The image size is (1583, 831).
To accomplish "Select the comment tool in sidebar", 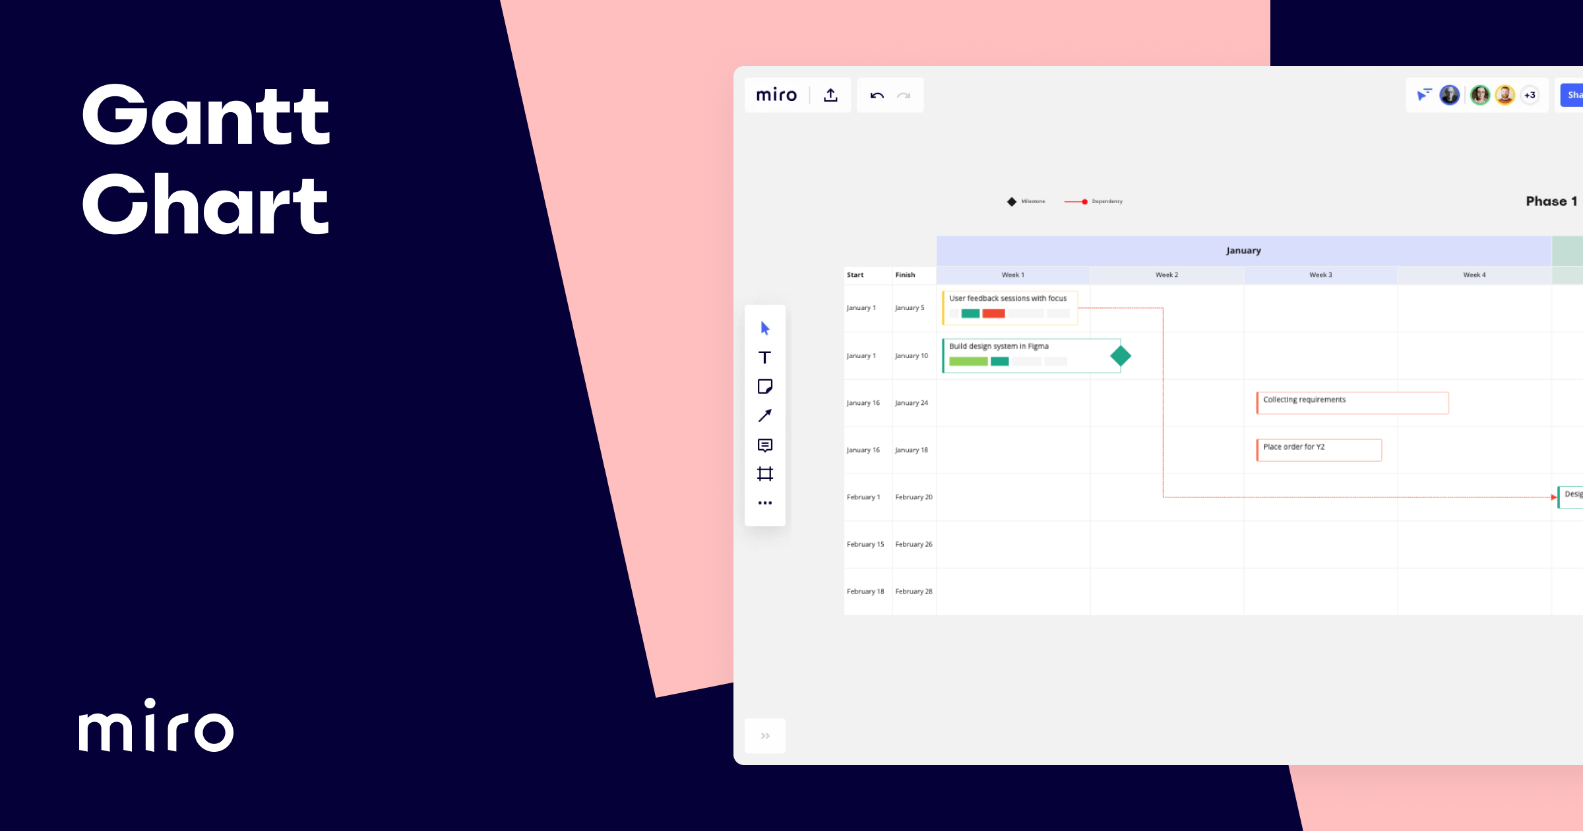I will click(765, 444).
